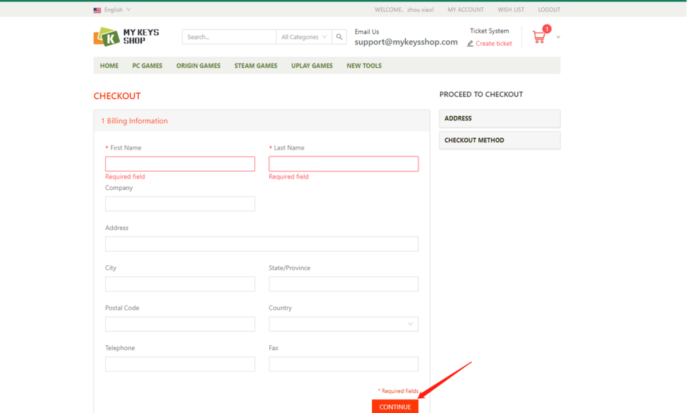Open the UPLAY GAMES menu
700x413 pixels.
(x=312, y=66)
